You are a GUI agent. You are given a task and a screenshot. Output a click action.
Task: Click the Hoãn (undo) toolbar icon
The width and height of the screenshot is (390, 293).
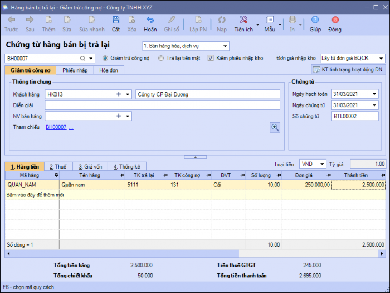pyautogui.click(x=150, y=20)
